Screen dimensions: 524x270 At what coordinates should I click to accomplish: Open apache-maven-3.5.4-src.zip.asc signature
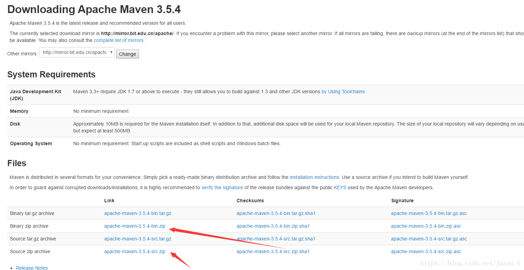click(426, 251)
